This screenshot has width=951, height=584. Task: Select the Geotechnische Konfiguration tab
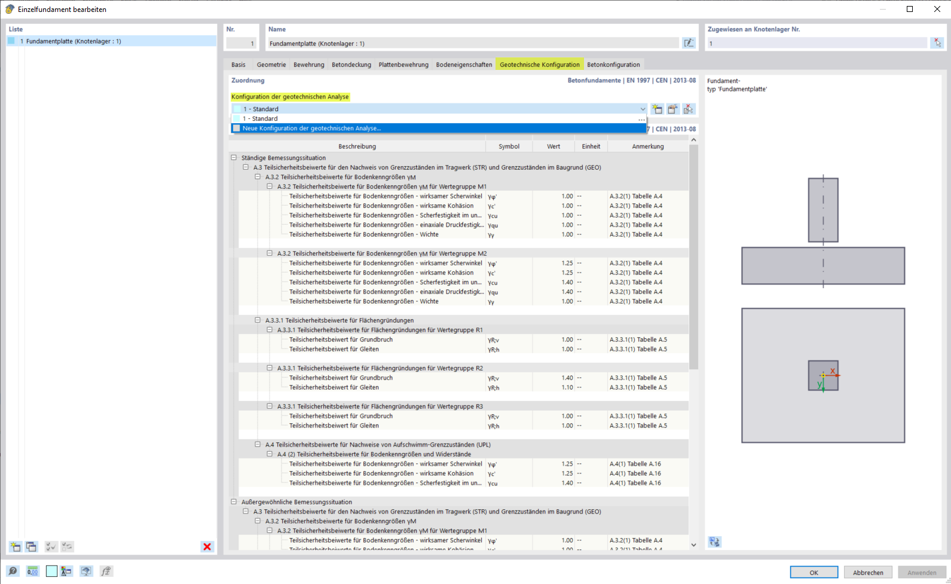540,65
